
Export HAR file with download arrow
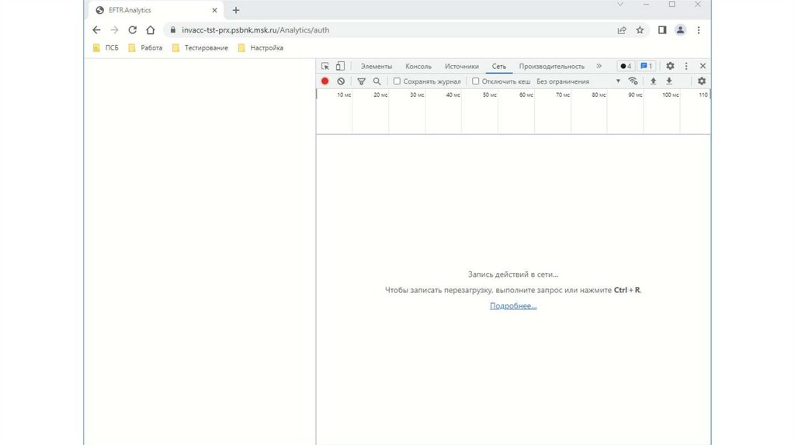tap(668, 81)
